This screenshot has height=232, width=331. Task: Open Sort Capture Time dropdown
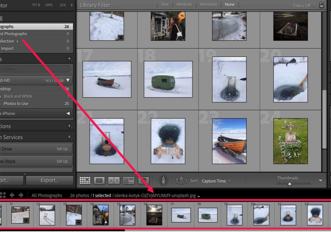pos(216,181)
